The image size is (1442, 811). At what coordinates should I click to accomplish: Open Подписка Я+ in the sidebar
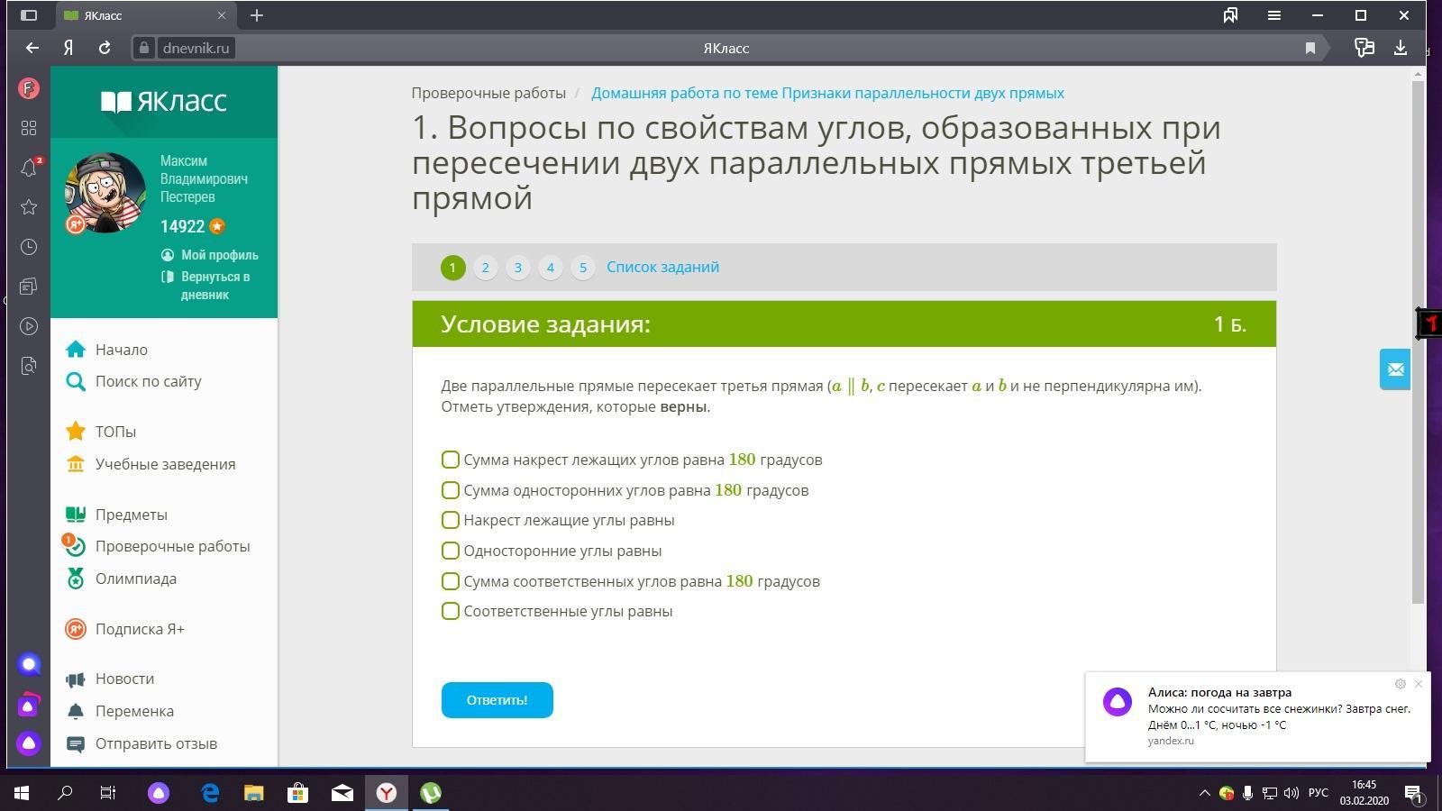pyautogui.click(x=140, y=629)
